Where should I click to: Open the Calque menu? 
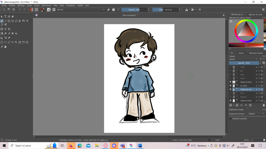pyautogui.click(x=37, y=5)
